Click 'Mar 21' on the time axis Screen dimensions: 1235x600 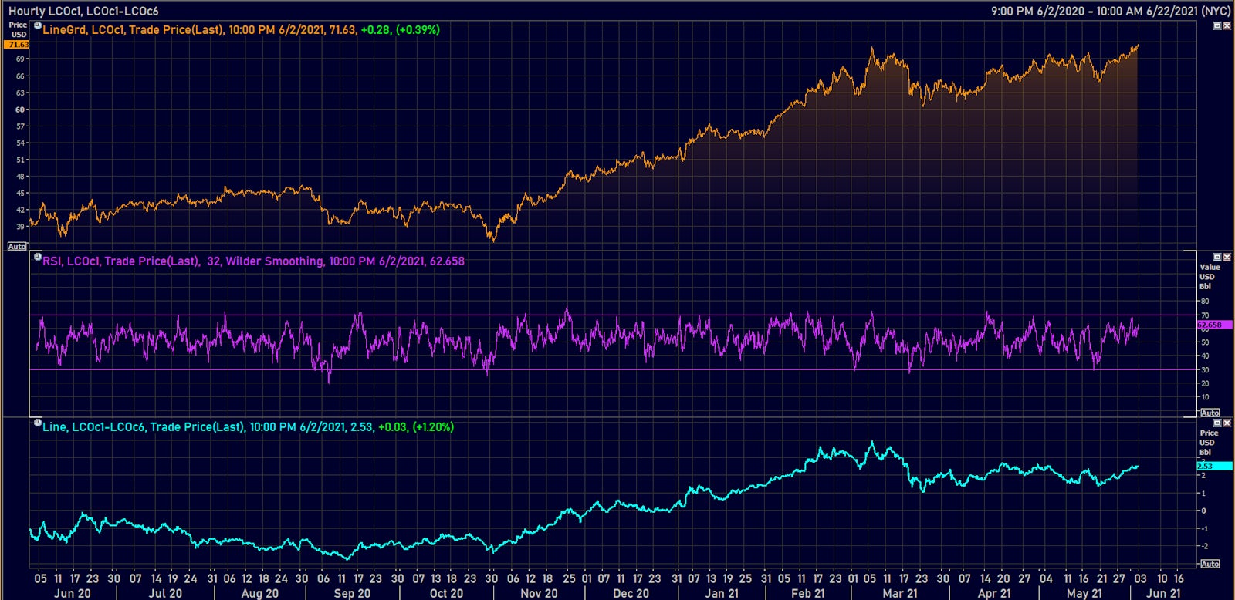900,593
